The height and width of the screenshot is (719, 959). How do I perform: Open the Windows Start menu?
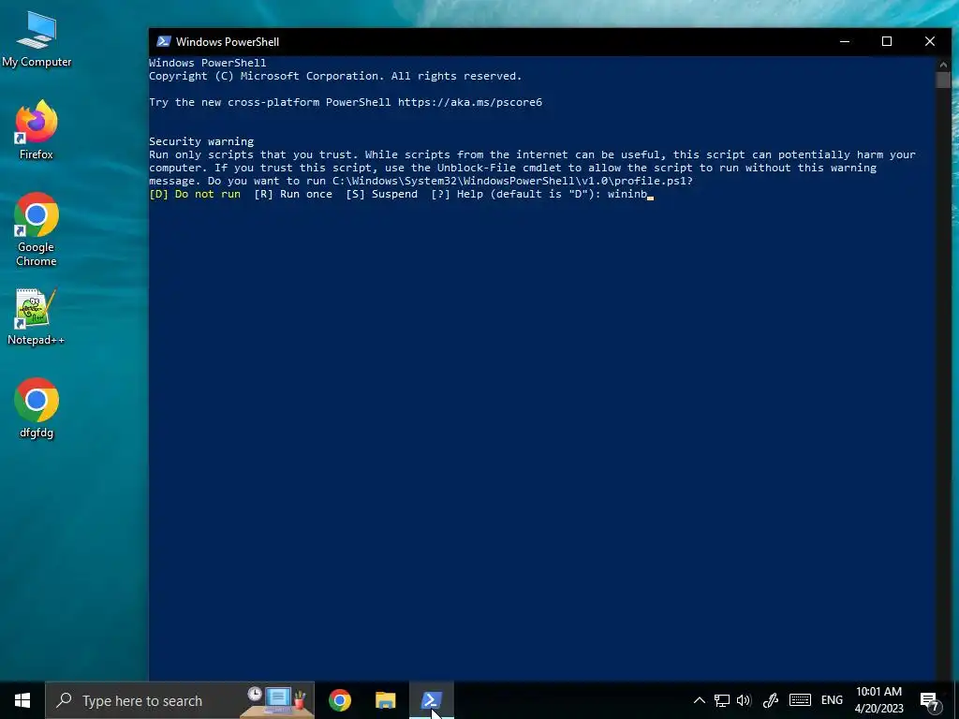click(22, 700)
